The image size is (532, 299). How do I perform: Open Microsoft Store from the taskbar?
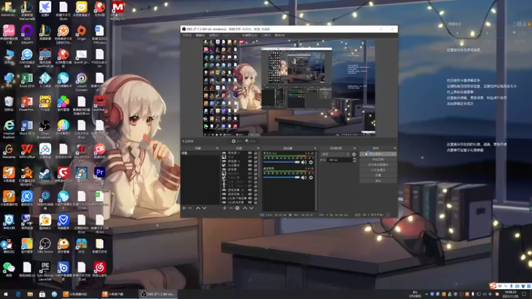(42, 294)
